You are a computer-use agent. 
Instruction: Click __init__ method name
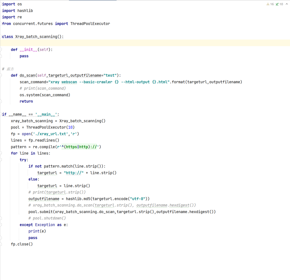(x=28, y=50)
